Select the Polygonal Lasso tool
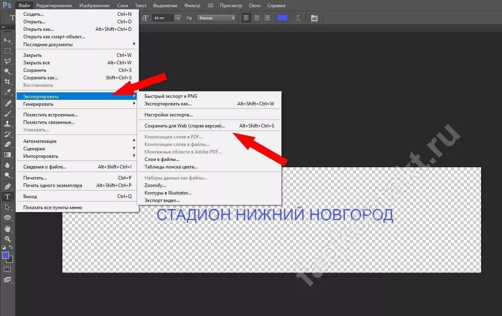Image resolution: width=502 pixels, height=316 pixels. tap(8, 61)
